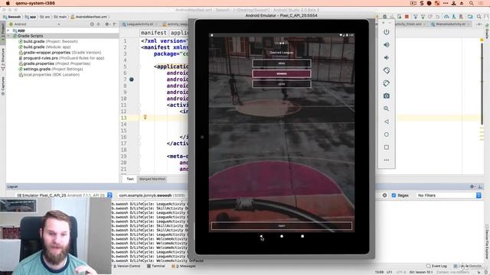Open Logcat panel settings gear

[472, 186]
